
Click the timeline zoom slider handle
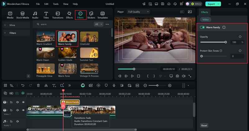[157, 85]
